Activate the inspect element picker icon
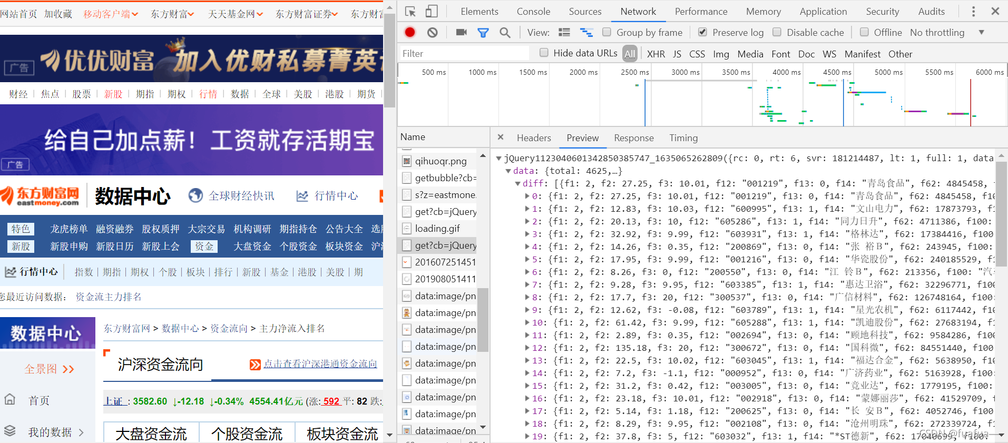Screen dimensions: 1008x443 (x=410, y=11)
